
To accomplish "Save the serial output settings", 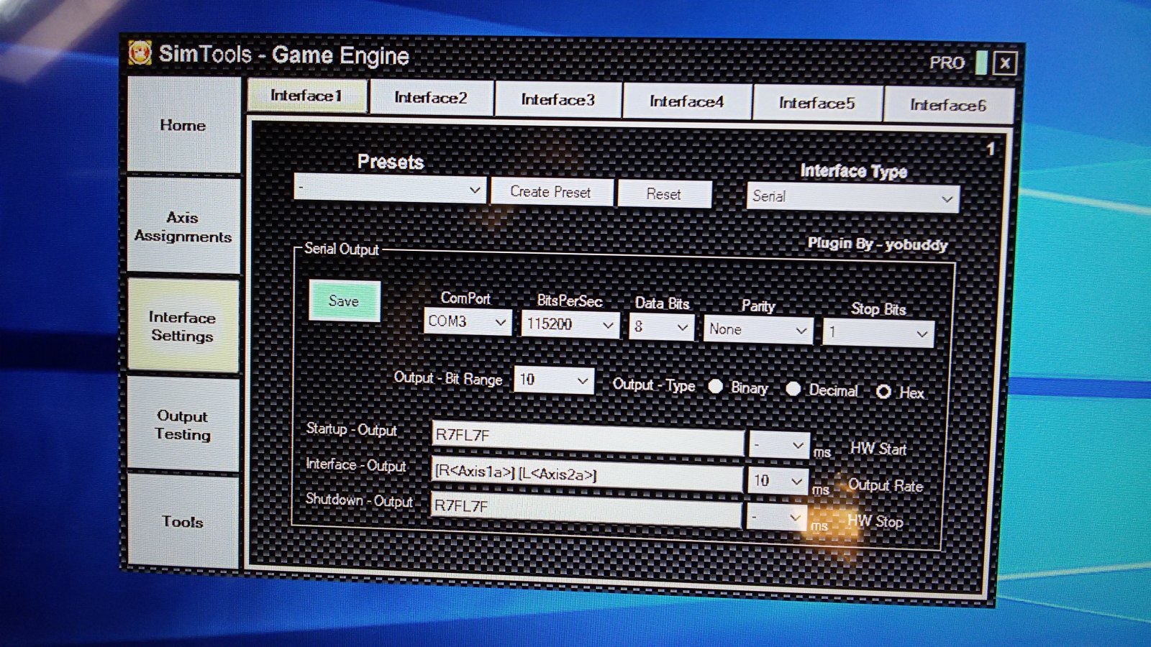I will [x=344, y=300].
